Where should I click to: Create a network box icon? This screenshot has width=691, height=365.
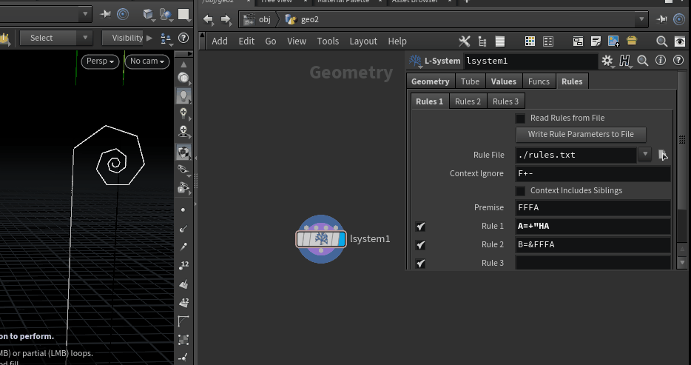(x=578, y=41)
